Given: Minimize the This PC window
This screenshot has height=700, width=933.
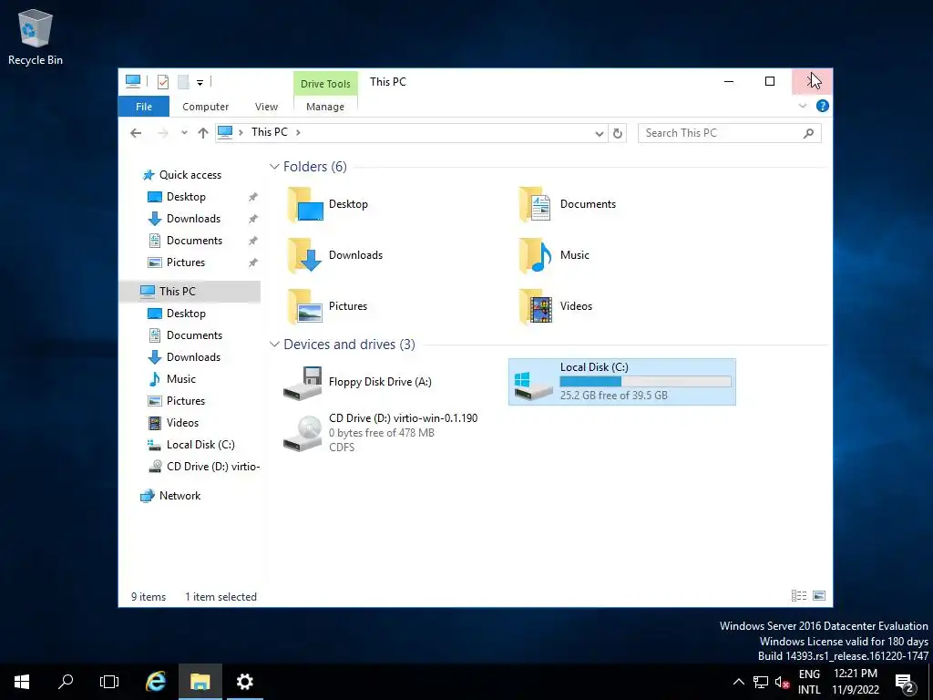Looking at the screenshot, I should click(729, 81).
